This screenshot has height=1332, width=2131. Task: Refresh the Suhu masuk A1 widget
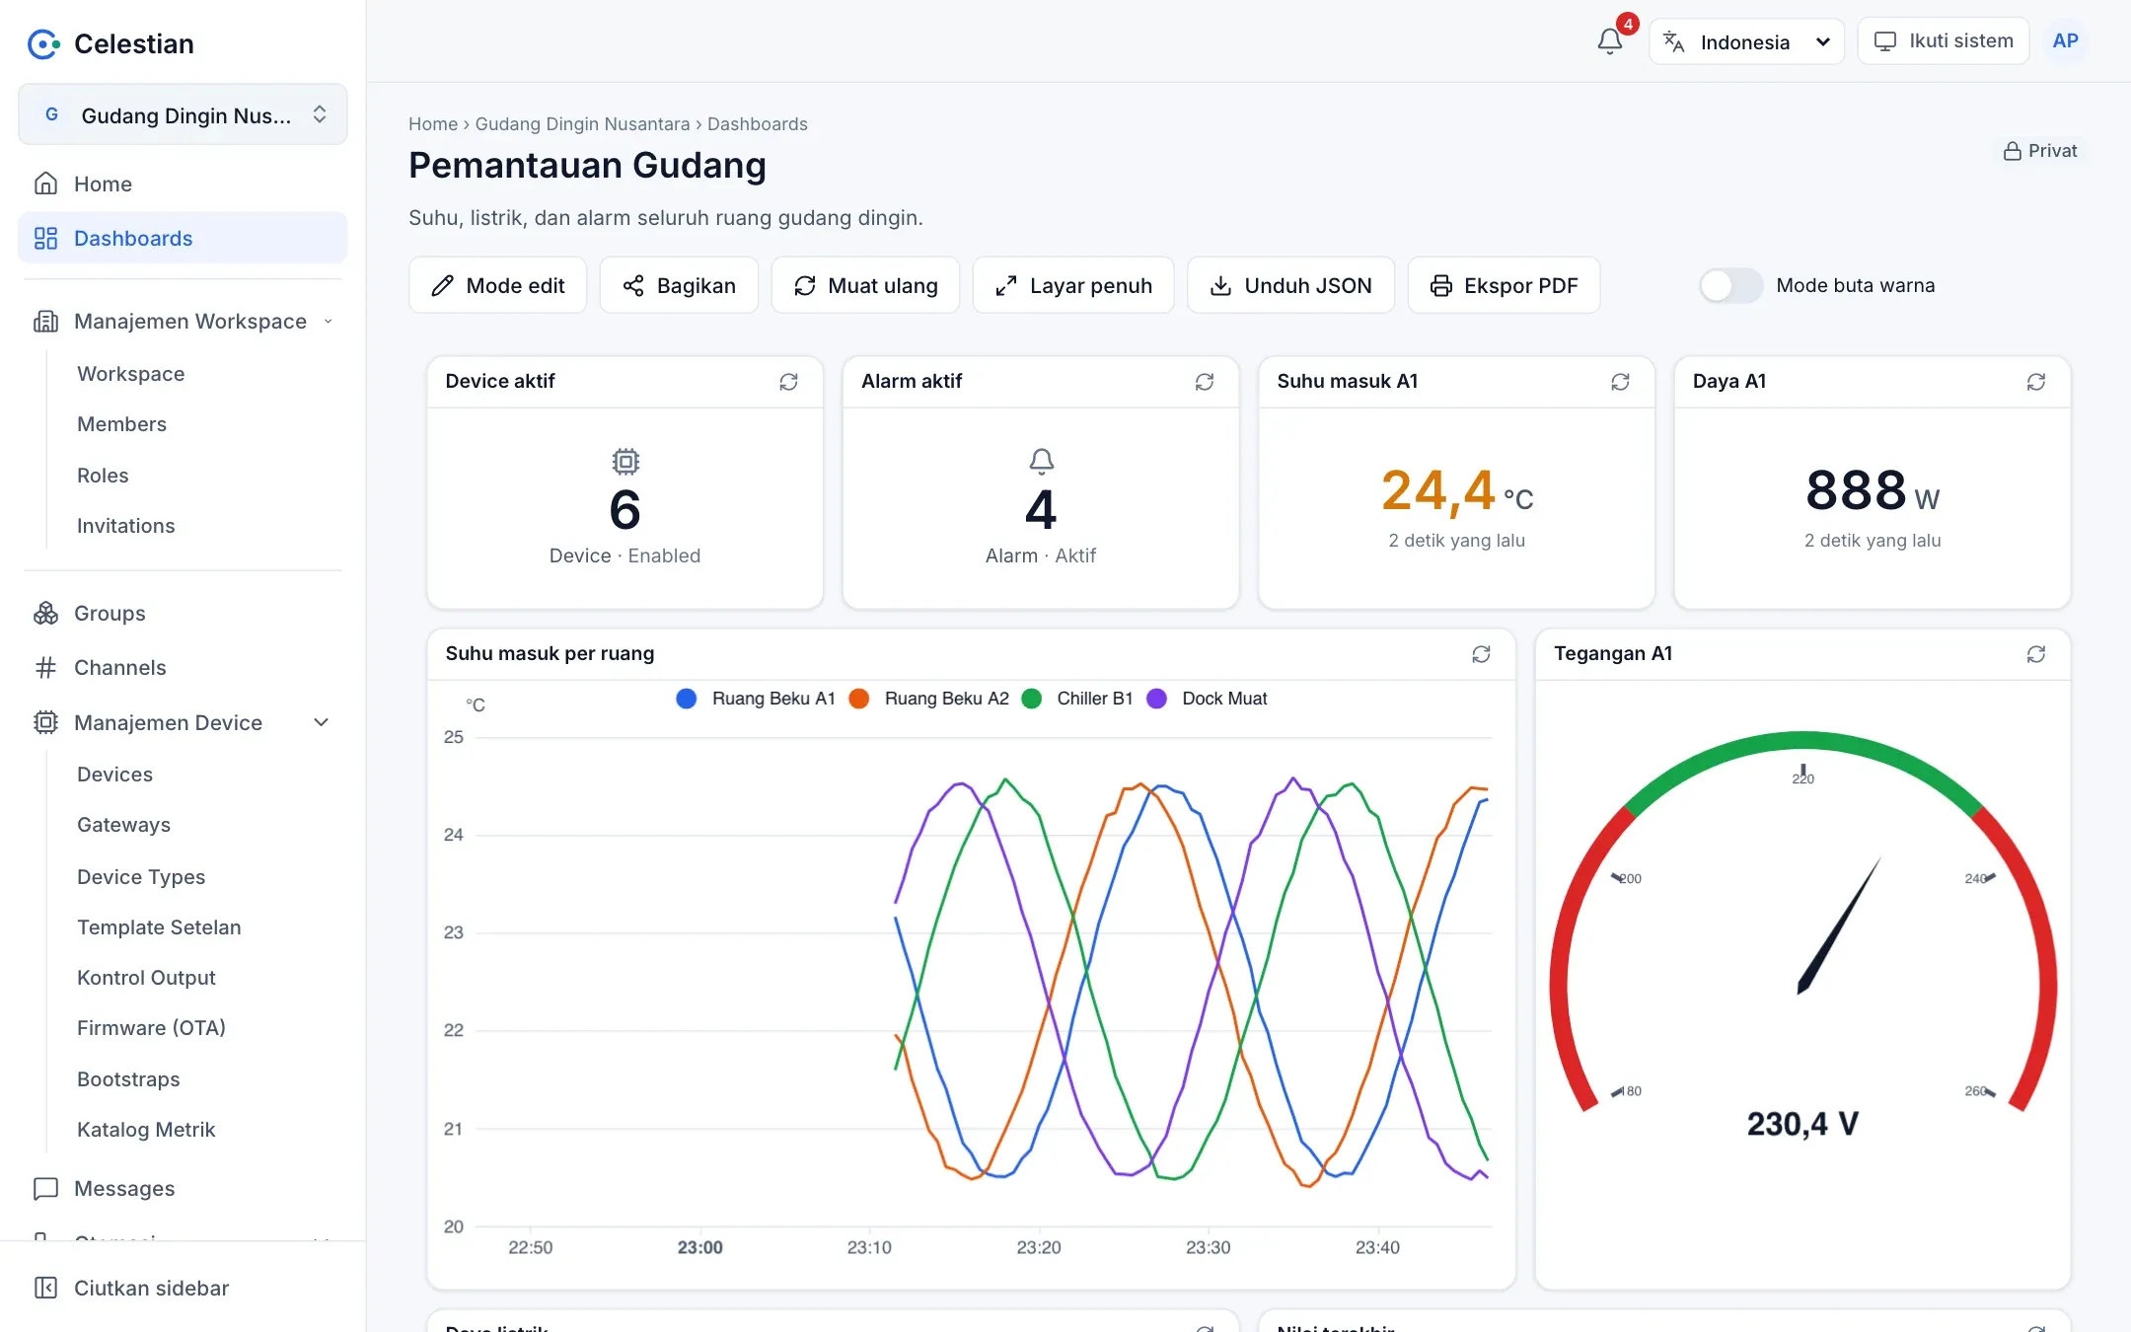tap(1620, 382)
